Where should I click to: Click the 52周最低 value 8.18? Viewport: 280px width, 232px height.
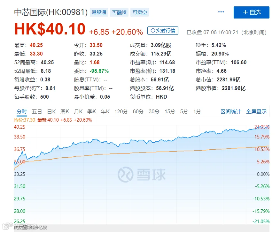pos(46,71)
